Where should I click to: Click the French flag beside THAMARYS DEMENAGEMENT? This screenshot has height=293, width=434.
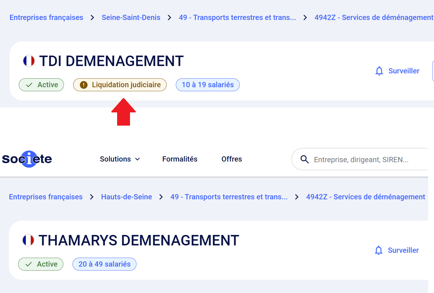pyautogui.click(x=28, y=240)
